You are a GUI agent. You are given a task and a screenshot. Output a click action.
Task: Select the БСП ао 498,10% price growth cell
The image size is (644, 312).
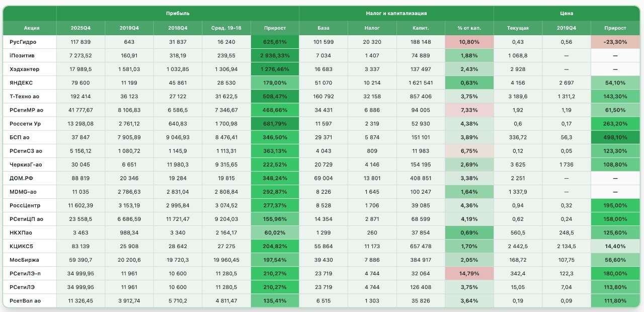(x=615, y=137)
